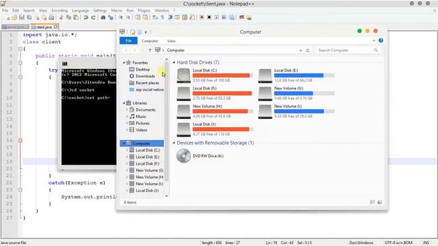
Task: Click the Save icon in Notepad++ toolbar
Action: 21,18
